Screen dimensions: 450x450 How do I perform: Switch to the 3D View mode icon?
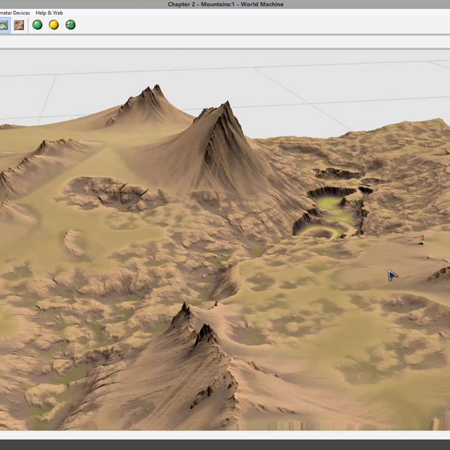click(4, 25)
